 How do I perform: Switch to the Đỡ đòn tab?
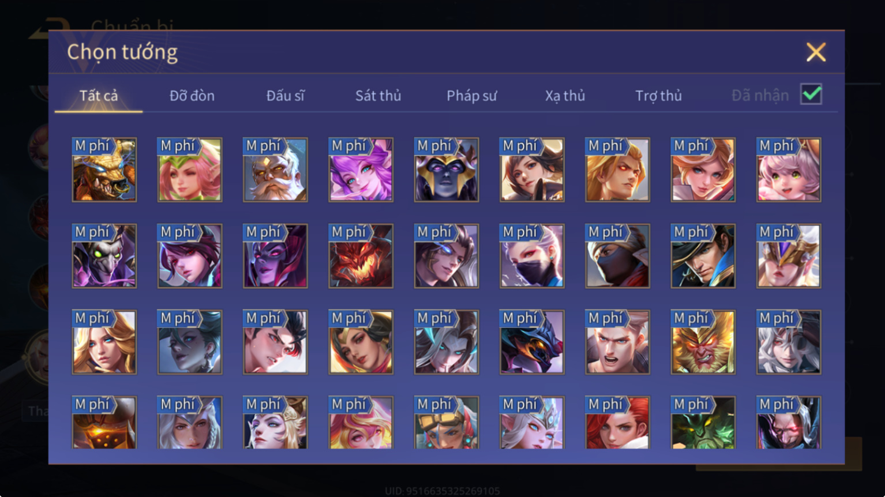click(x=192, y=96)
